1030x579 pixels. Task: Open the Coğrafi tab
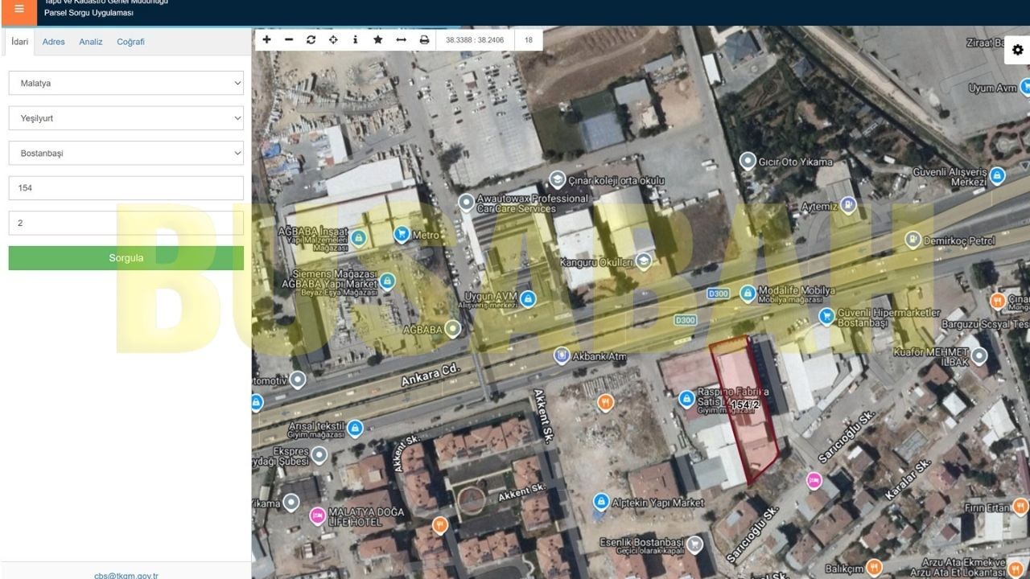tap(130, 42)
